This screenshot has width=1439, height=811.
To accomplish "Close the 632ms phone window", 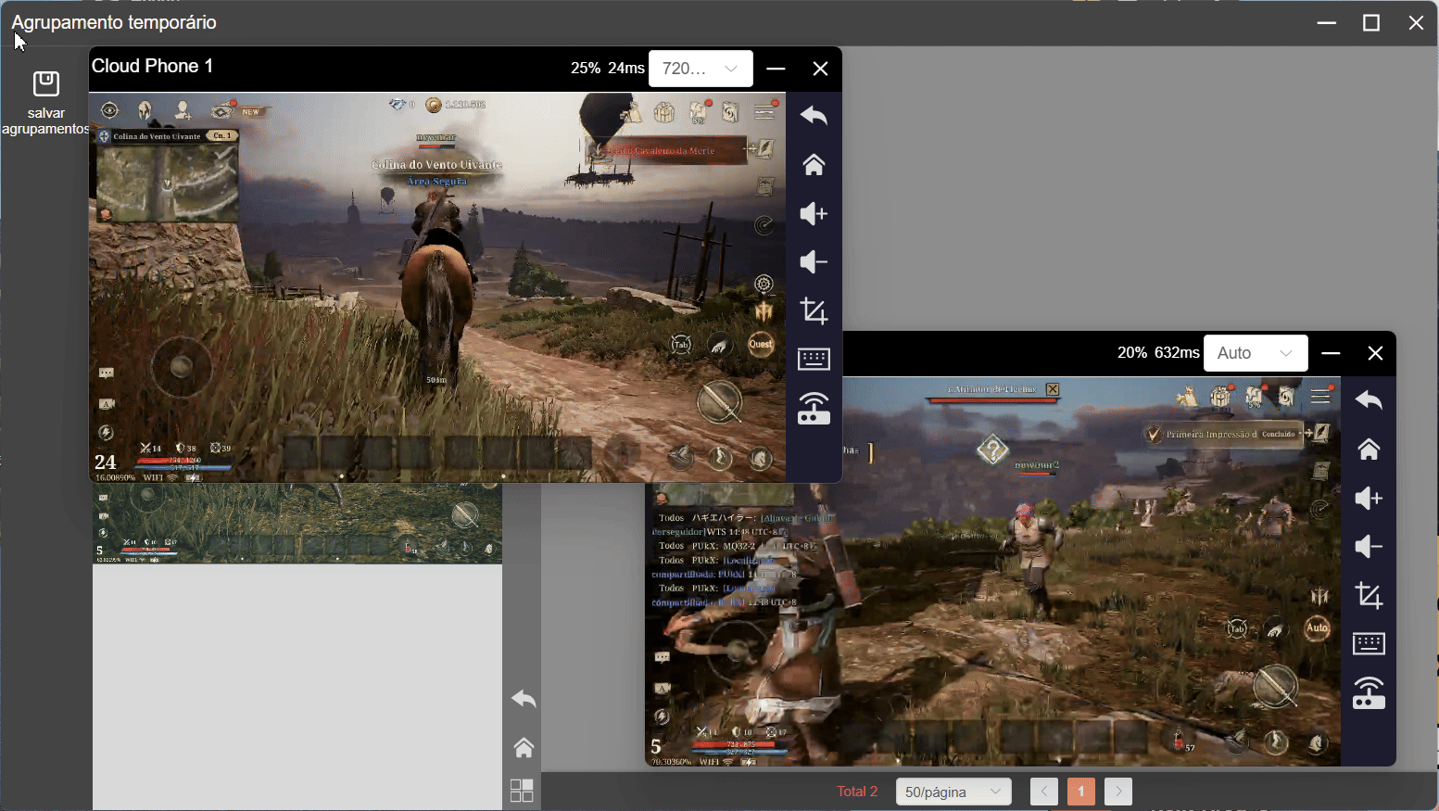I will point(1375,353).
